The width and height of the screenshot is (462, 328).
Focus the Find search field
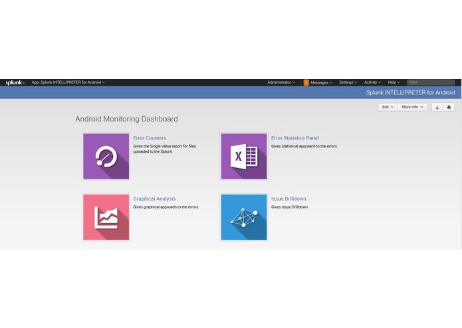coord(431,82)
